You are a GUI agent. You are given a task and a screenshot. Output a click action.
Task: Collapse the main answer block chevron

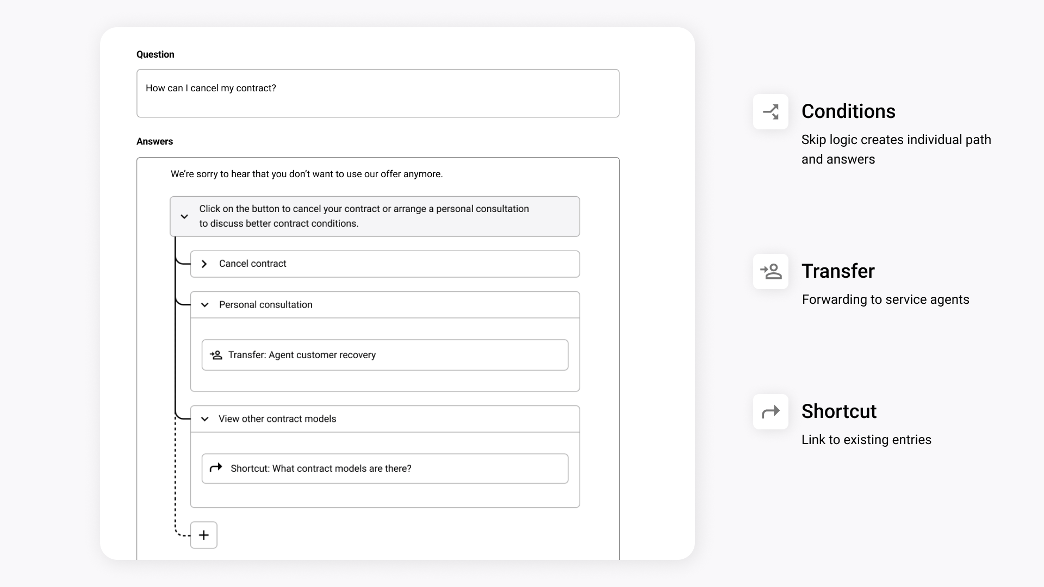(x=184, y=216)
